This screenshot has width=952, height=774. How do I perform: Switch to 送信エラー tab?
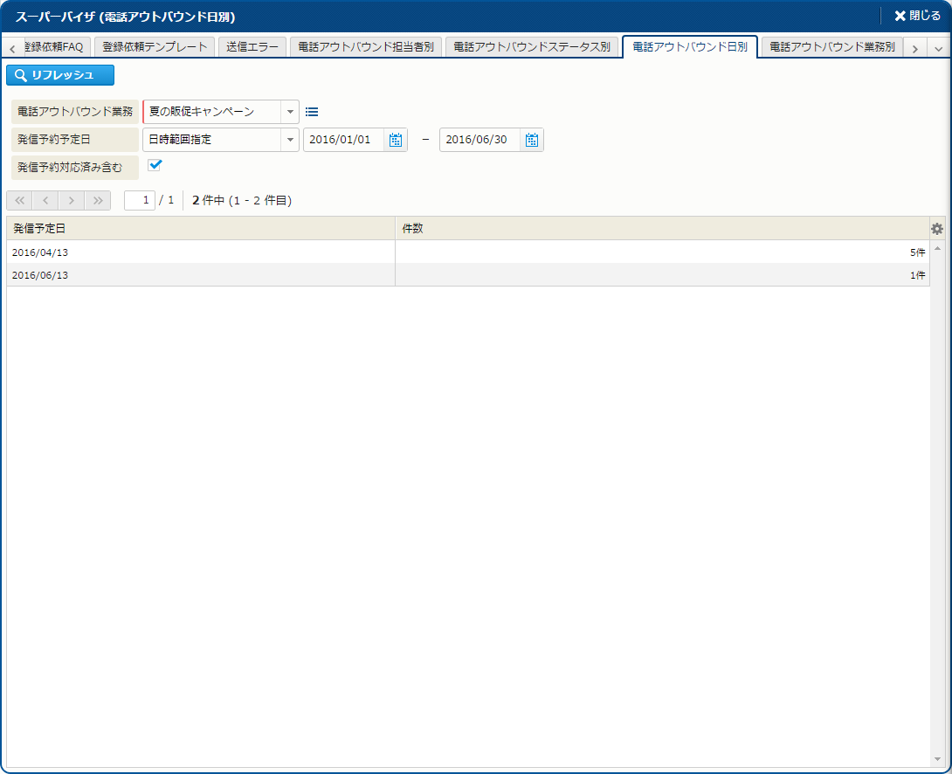coord(252,47)
